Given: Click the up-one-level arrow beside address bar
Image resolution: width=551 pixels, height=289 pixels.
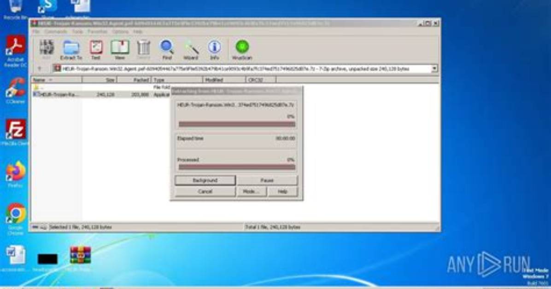Looking at the screenshot, I should point(39,69).
